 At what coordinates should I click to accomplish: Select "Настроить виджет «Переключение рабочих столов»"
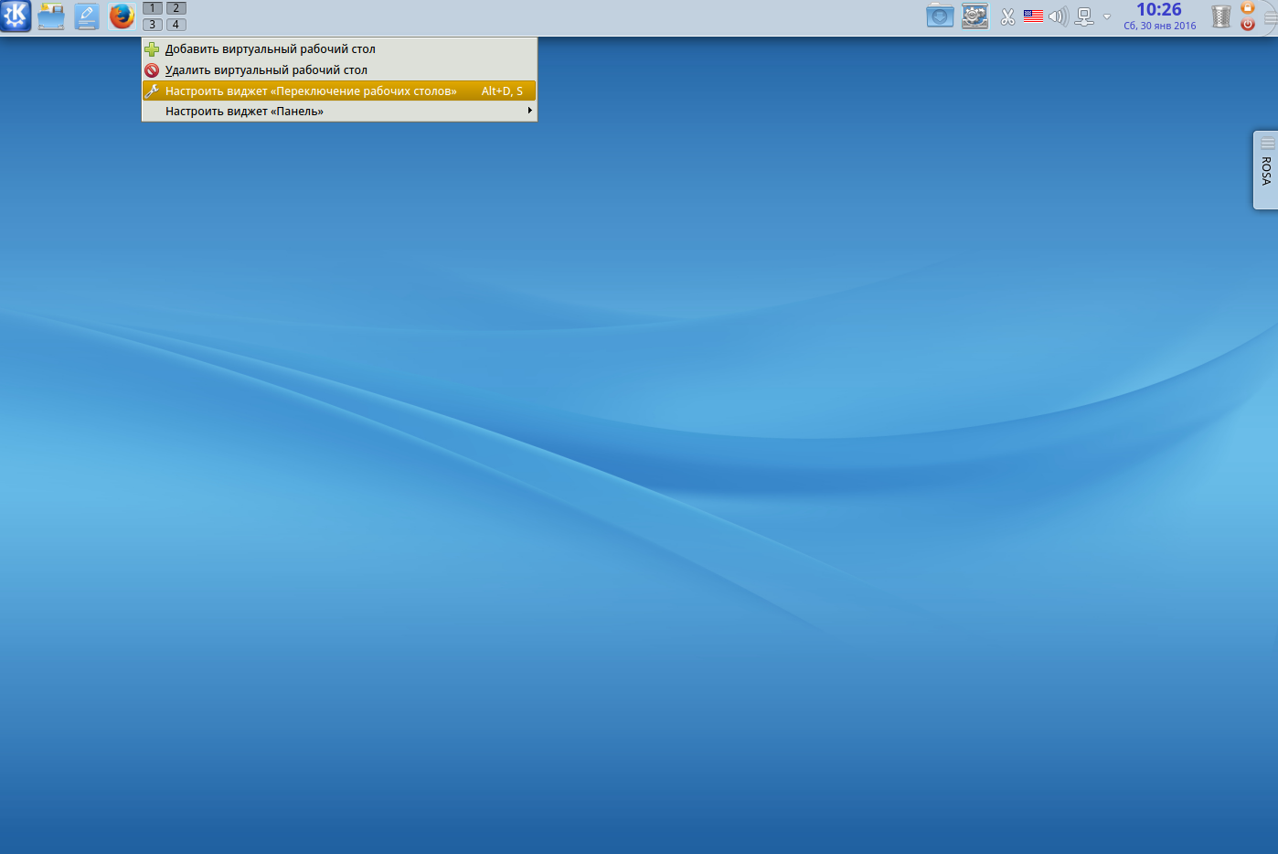339,91
